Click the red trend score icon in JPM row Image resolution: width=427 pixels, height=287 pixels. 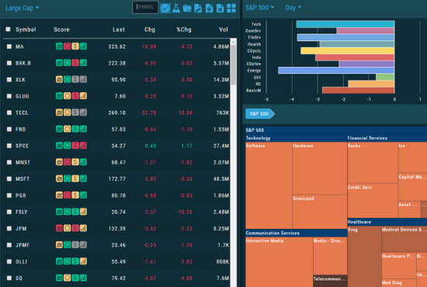click(x=59, y=228)
